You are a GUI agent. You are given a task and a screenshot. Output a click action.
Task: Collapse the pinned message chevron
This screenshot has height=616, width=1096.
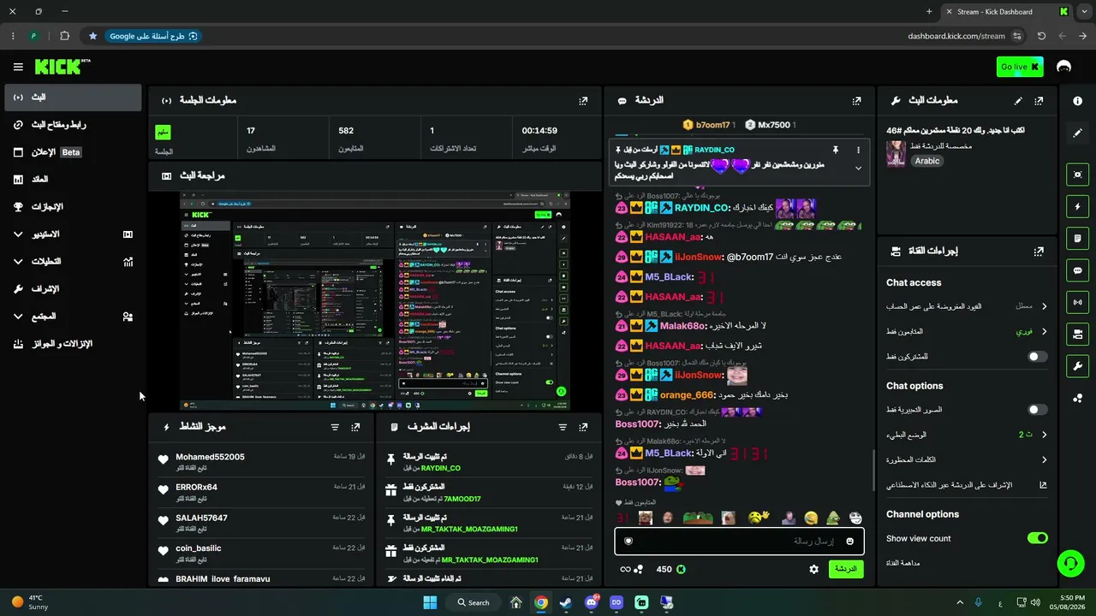point(858,168)
